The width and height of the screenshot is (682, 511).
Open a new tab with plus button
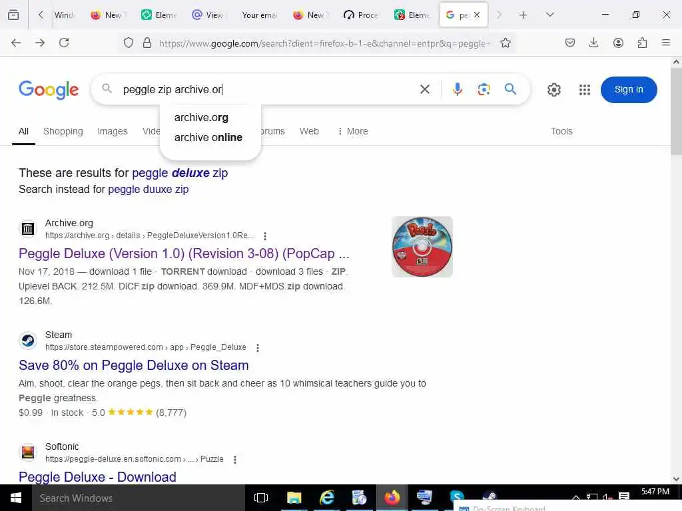523,15
